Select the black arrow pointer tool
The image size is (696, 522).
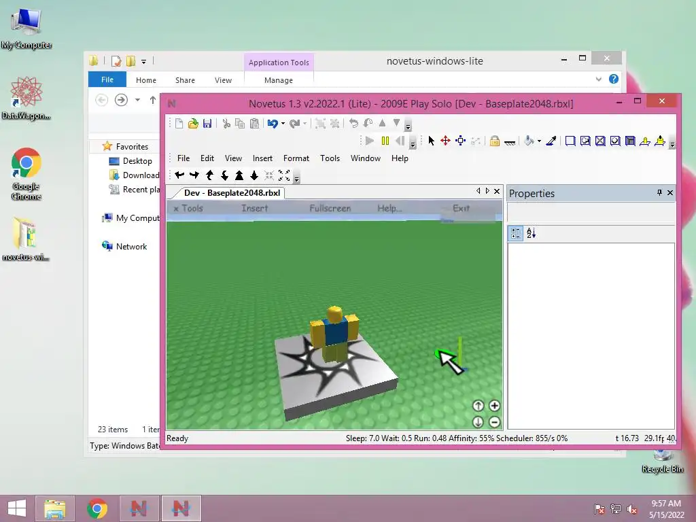point(431,141)
